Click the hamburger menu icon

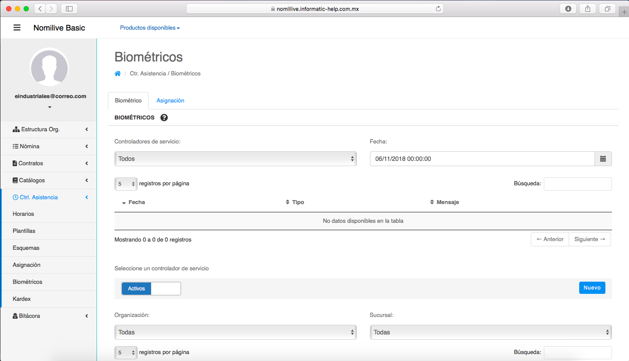17,28
